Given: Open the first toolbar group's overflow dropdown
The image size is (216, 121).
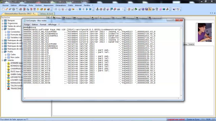Looking at the screenshot, I should pyautogui.click(x=51, y=9).
